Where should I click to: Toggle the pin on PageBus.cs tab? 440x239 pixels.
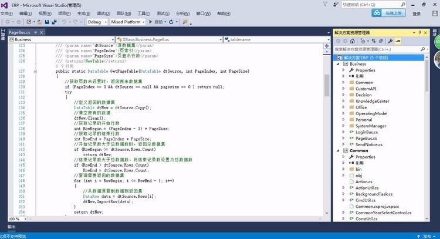[x=36, y=32]
